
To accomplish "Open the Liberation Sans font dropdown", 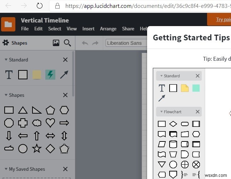I will point(126,43).
